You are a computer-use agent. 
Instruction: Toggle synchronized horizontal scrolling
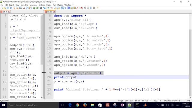pos(58,8)
